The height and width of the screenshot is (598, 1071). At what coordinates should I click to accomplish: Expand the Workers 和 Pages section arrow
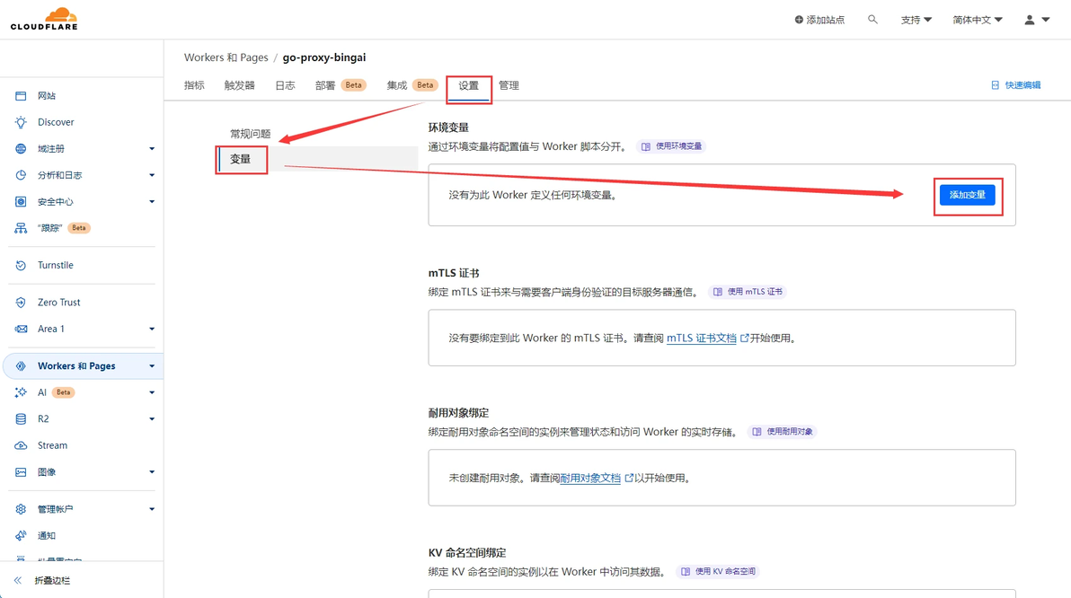[152, 366]
